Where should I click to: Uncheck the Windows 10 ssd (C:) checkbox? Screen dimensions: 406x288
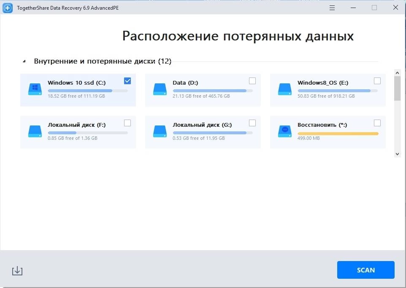127,81
